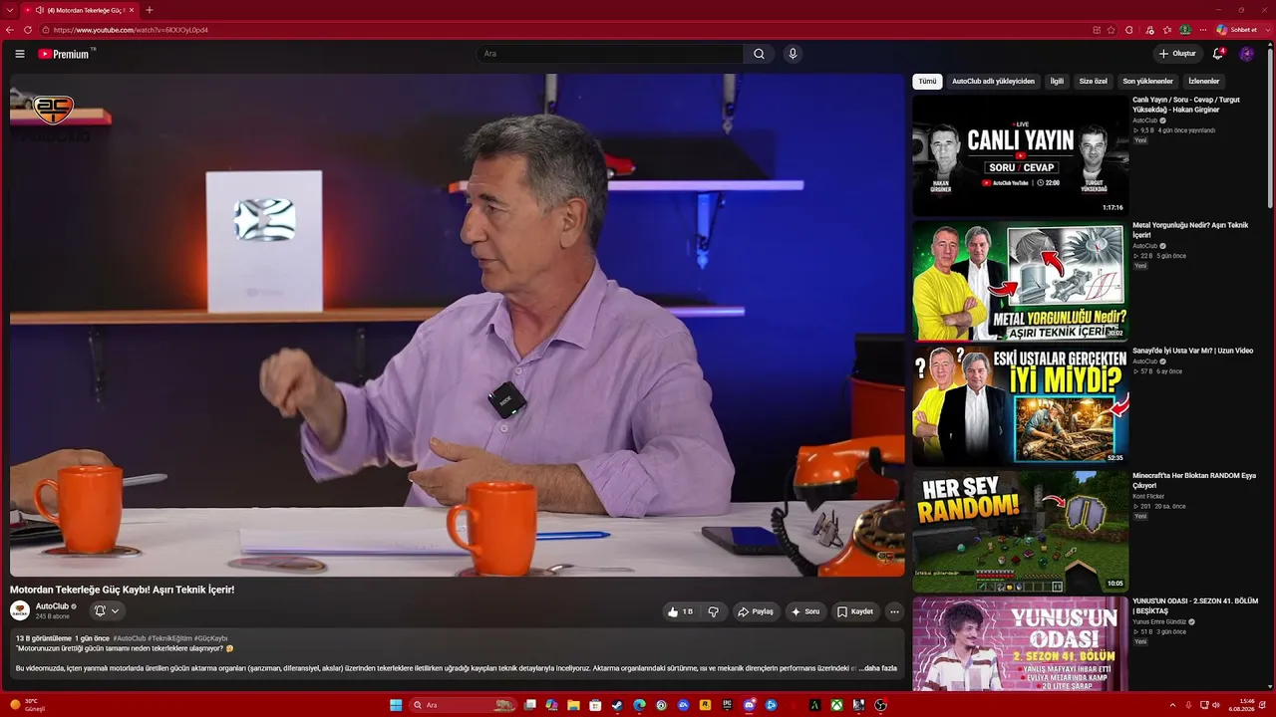Select the AutoClub adlı yükleyiciden chip
Screen dimensions: 1276x717
[x=993, y=82]
